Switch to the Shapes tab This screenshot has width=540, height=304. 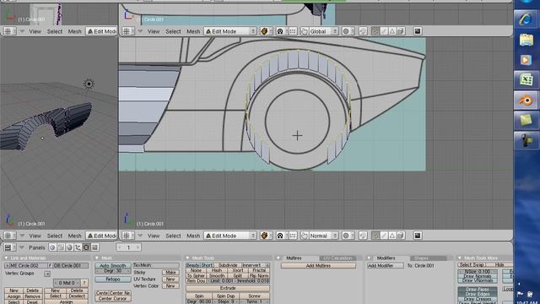[421, 258]
